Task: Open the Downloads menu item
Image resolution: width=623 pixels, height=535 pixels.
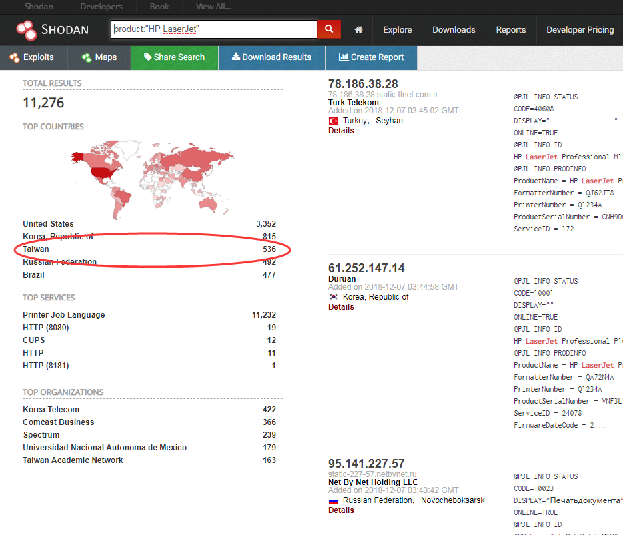Action: coord(454,30)
